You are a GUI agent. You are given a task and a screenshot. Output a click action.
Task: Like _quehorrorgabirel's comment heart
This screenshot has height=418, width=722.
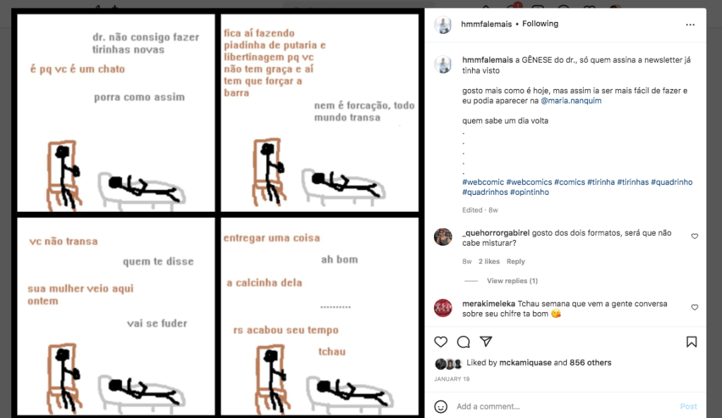[x=694, y=237]
